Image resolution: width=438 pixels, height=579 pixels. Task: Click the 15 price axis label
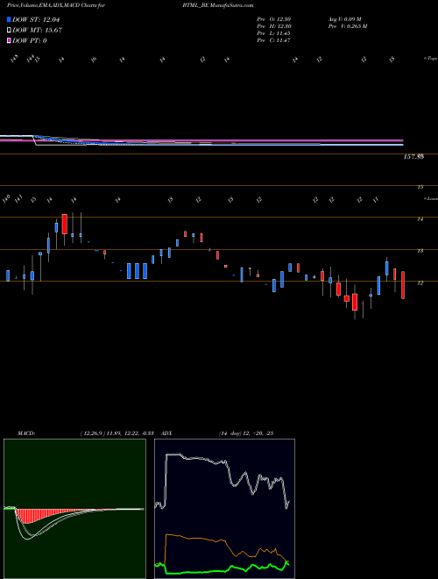(x=420, y=187)
